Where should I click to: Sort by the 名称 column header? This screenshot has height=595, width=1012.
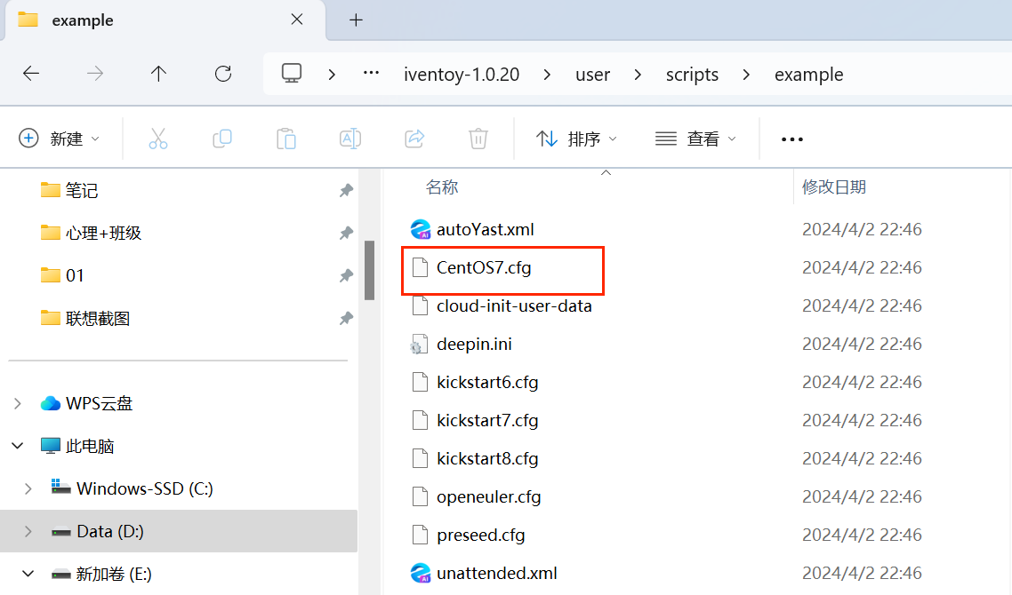pyautogui.click(x=442, y=187)
